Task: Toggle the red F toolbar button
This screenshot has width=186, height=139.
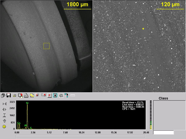Action: pos(49,95)
